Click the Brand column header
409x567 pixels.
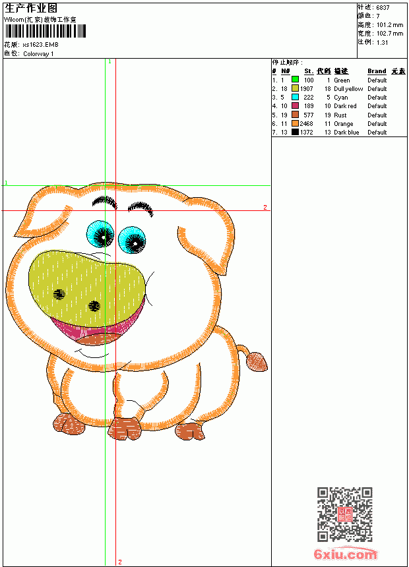(x=377, y=71)
